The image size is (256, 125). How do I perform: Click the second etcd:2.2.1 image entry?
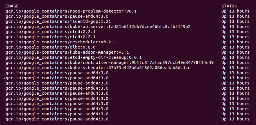coord(51,37)
